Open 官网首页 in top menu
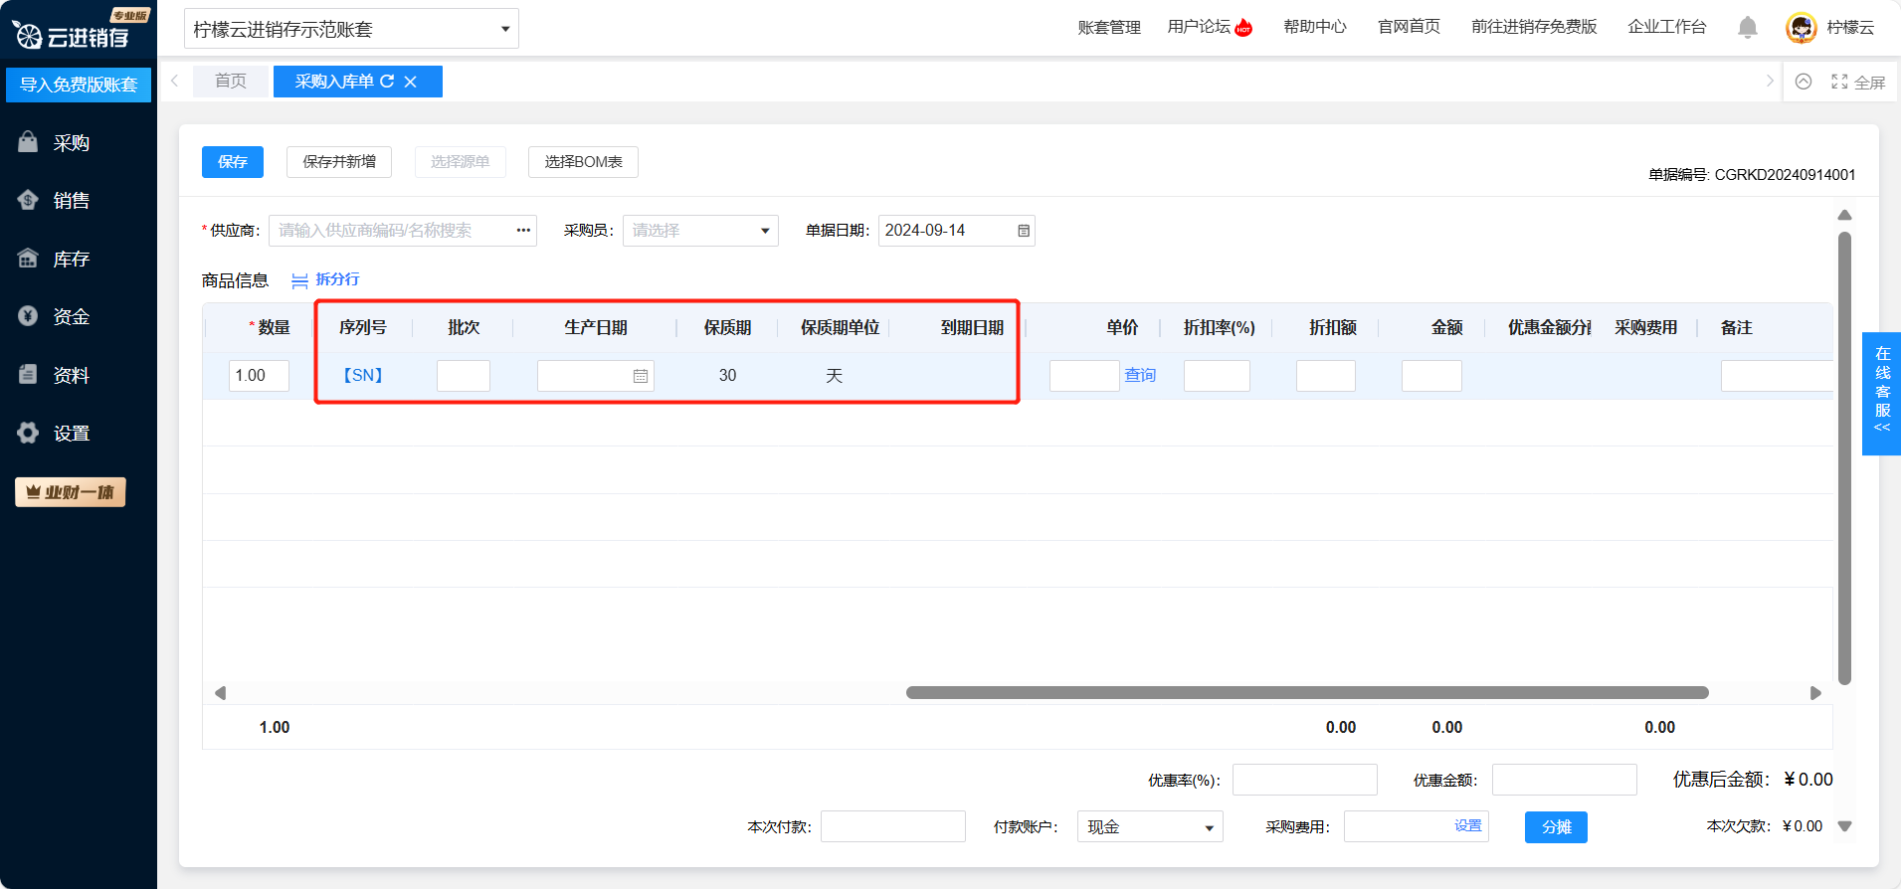The image size is (1901, 889). pos(1409,27)
